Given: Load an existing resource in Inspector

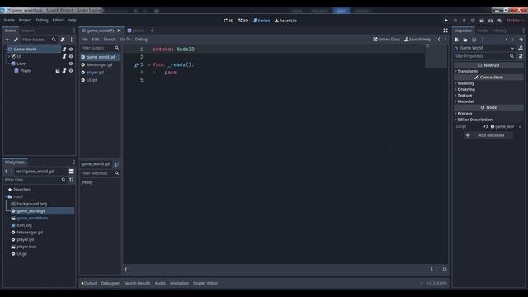Looking at the screenshot, I should pyautogui.click(x=465, y=40).
